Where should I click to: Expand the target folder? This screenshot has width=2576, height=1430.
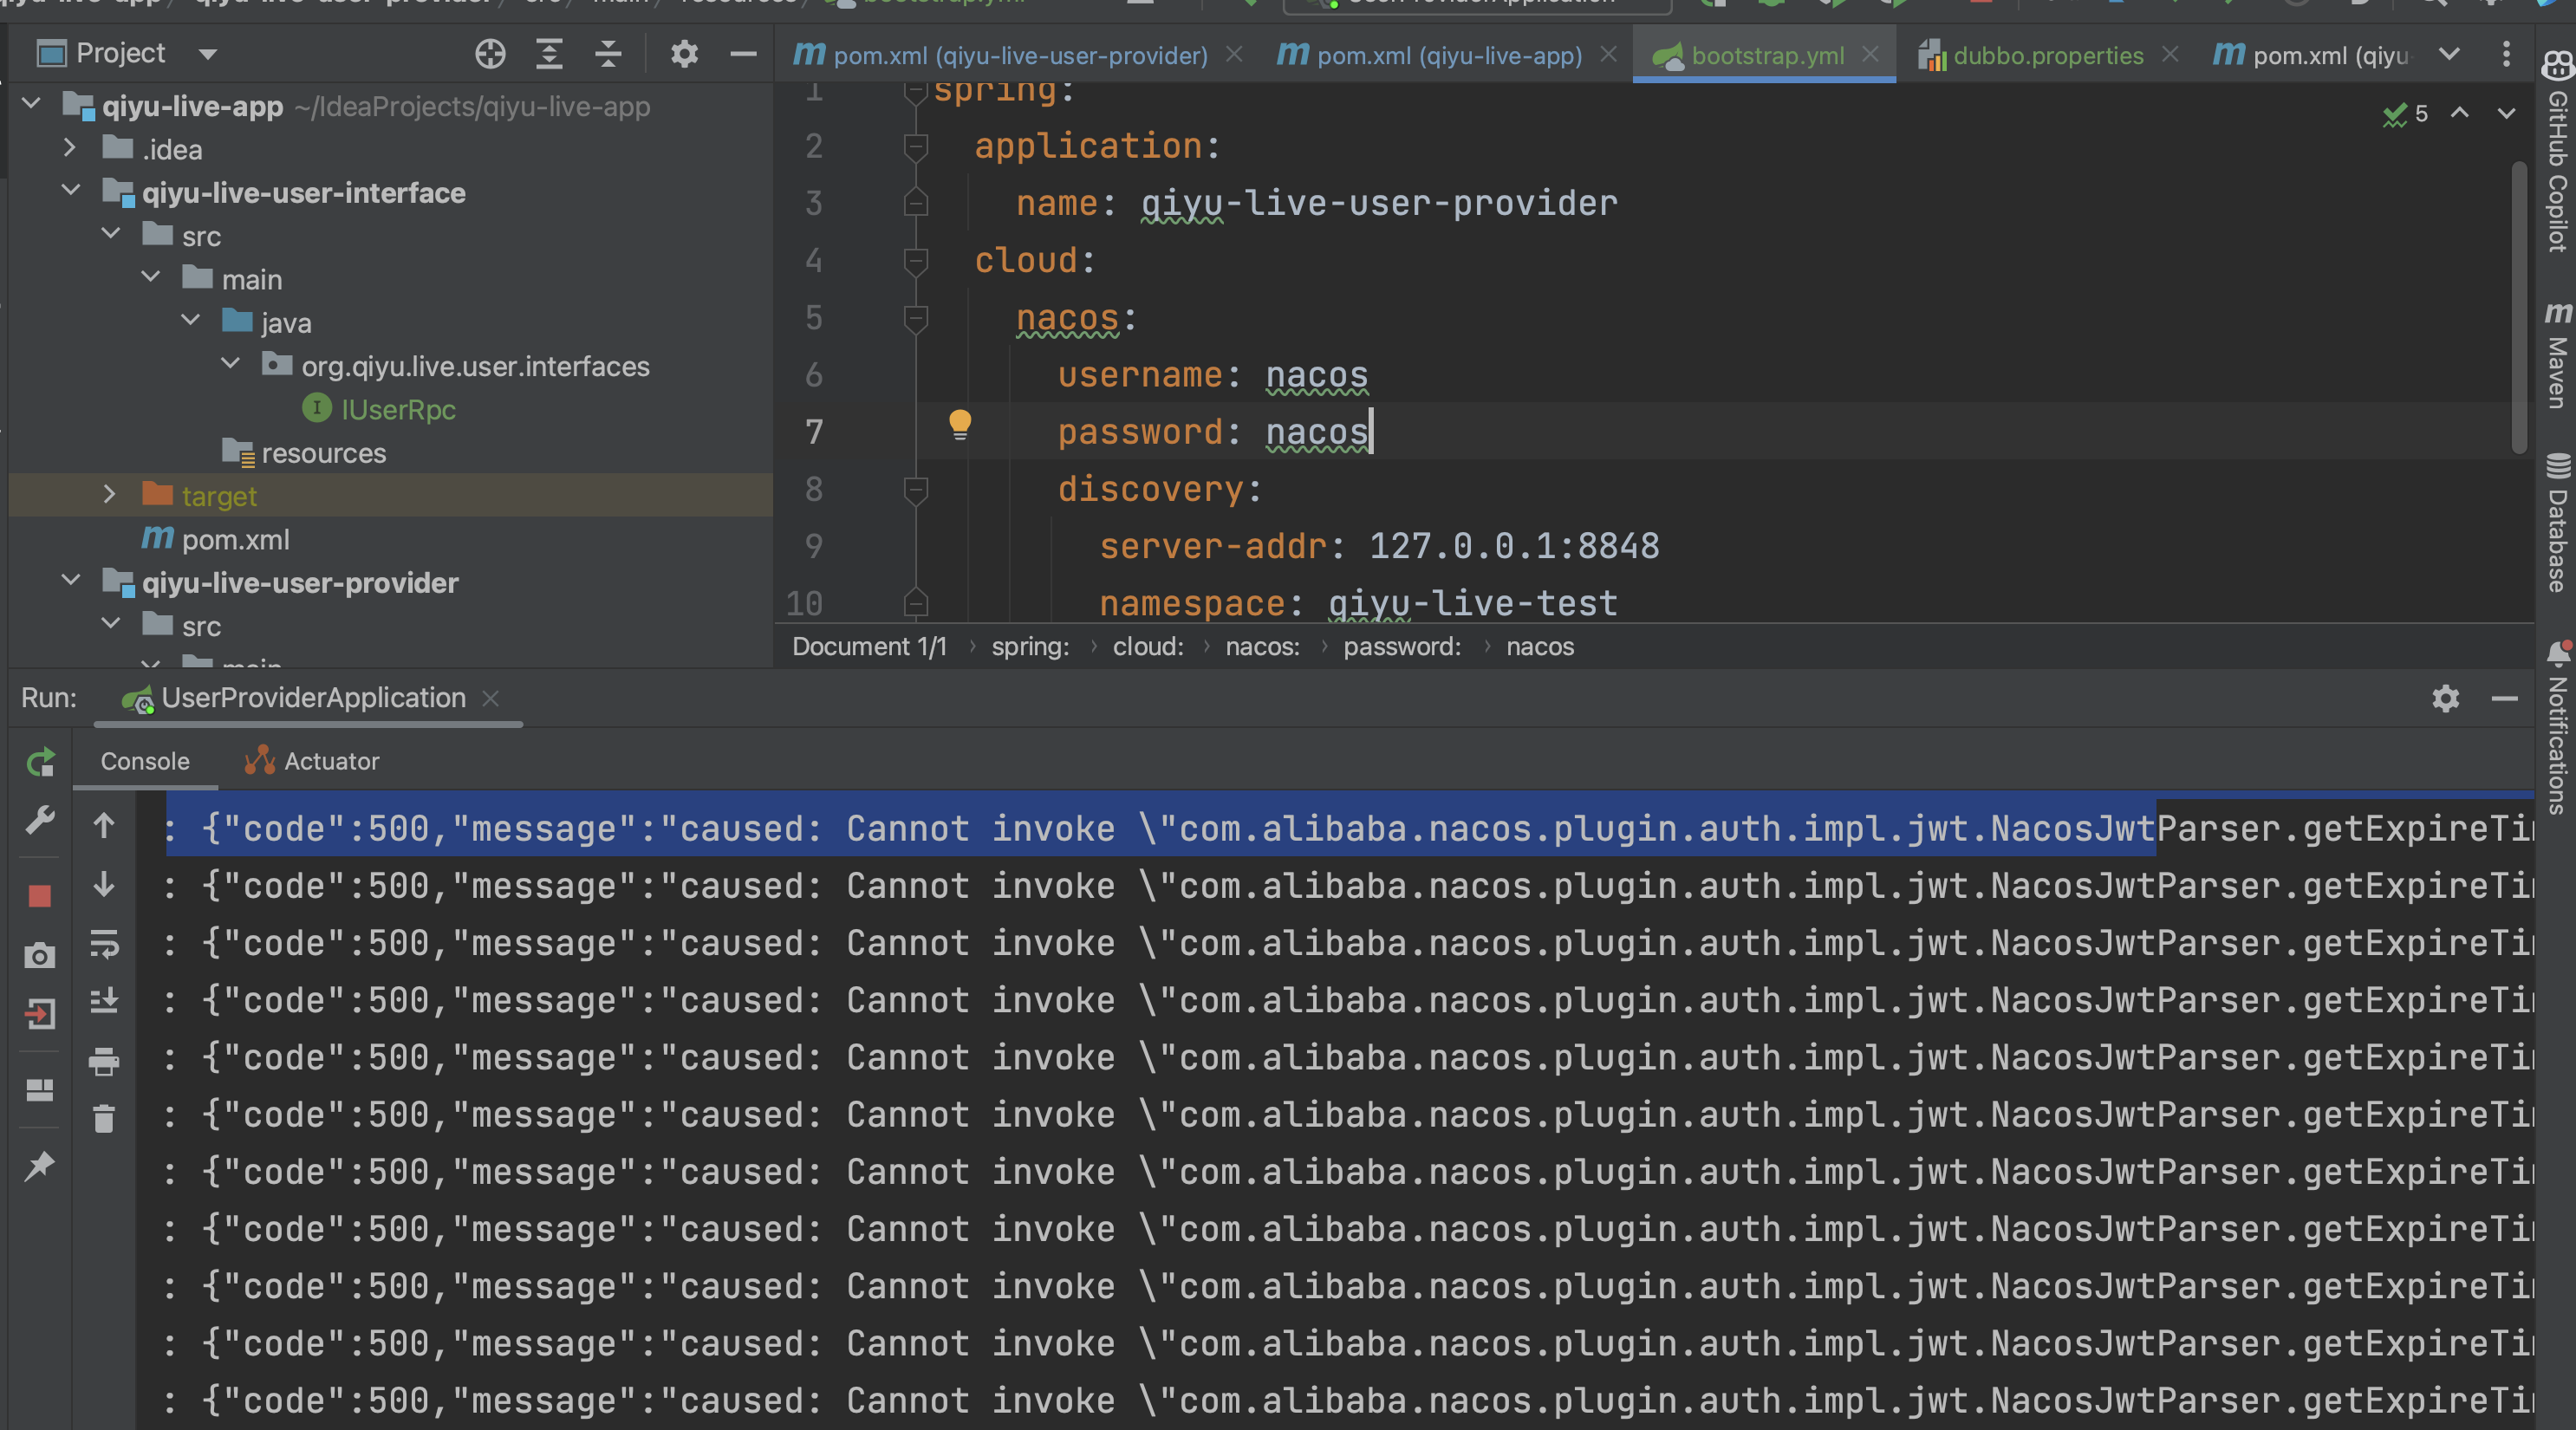[x=109, y=495]
